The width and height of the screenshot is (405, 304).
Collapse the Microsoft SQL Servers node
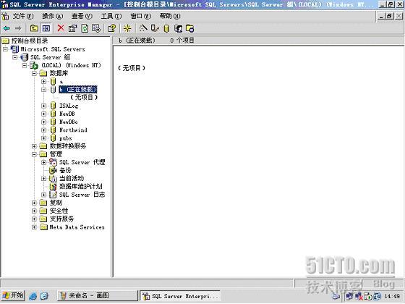coord(6,49)
